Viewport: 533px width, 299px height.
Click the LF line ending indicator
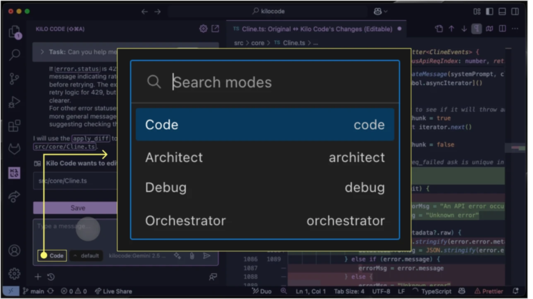(x=401, y=291)
